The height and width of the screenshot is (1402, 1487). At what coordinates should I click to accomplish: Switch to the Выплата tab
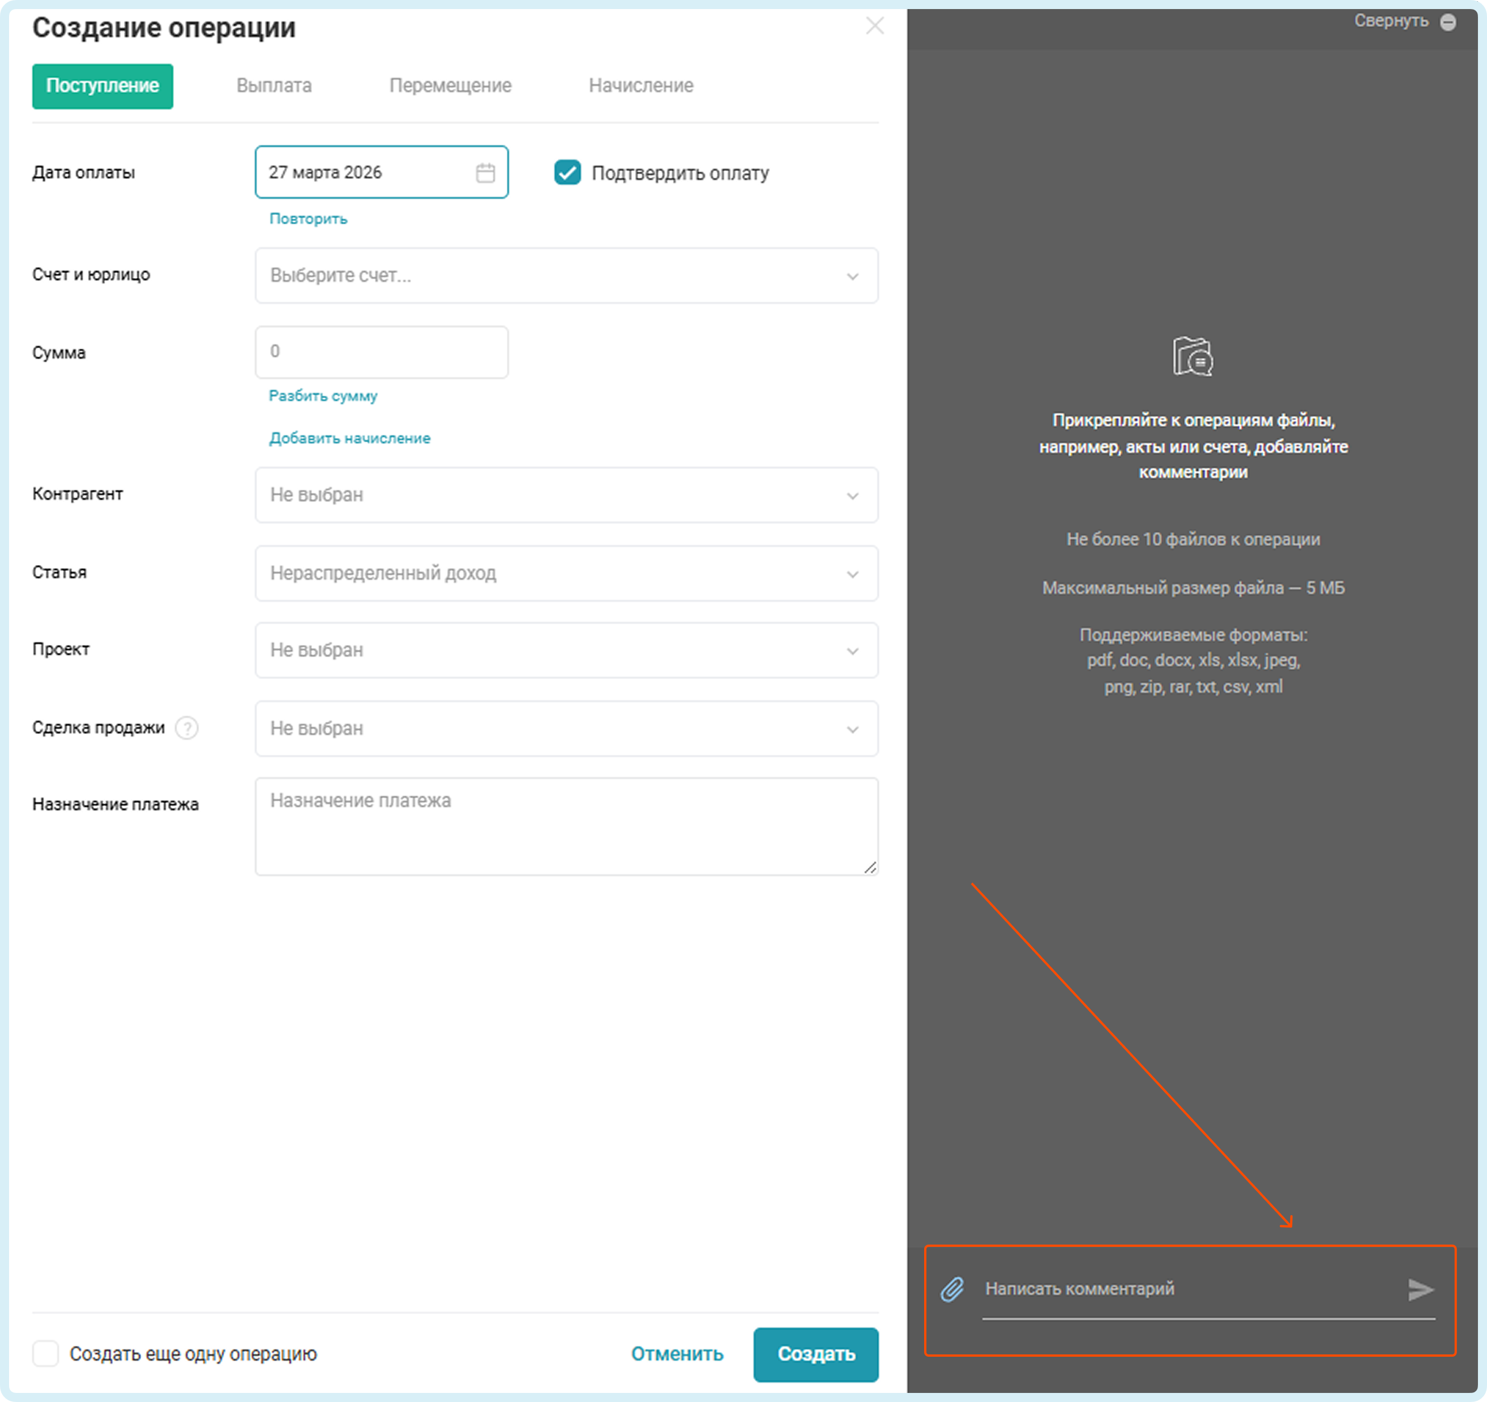tap(274, 86)
